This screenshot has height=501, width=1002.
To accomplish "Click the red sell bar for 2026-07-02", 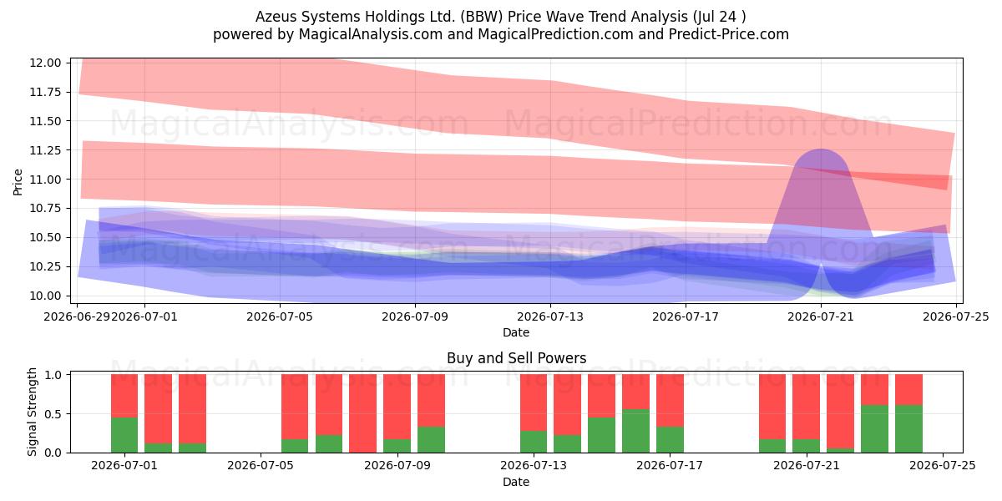I will [159, 408].
